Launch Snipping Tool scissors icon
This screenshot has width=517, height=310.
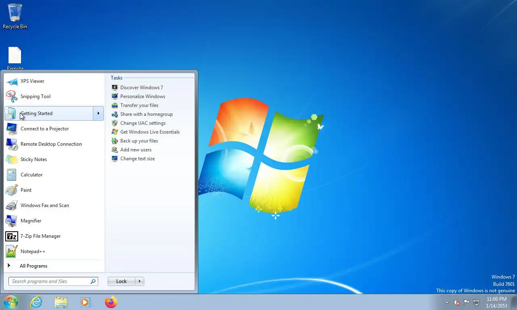point(12,96)
